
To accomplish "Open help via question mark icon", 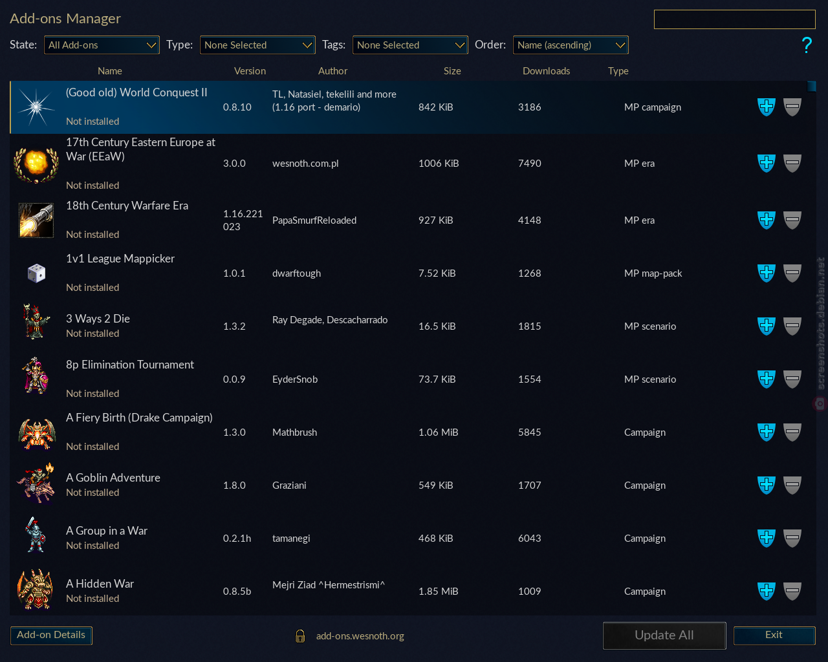I will pos(807,45).
